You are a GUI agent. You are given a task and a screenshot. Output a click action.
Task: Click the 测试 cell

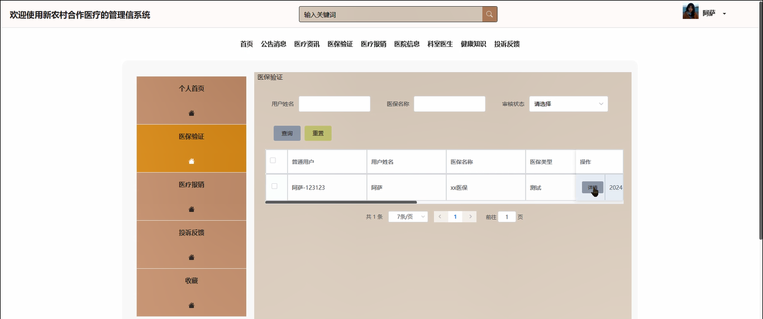pos(551,188)
